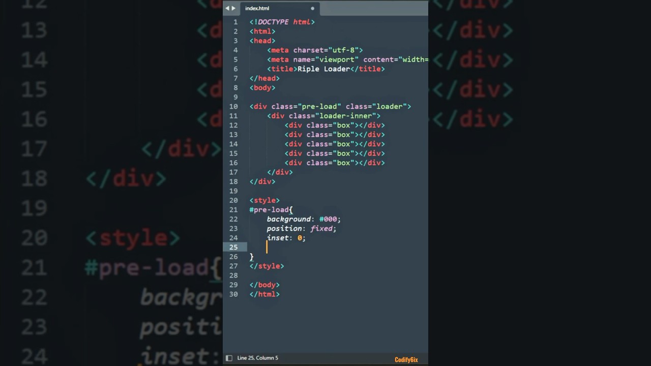Viewport: 651px width, 366px height.
Task: Click the closing brace on line 26
Action: (x=251, y=257)
